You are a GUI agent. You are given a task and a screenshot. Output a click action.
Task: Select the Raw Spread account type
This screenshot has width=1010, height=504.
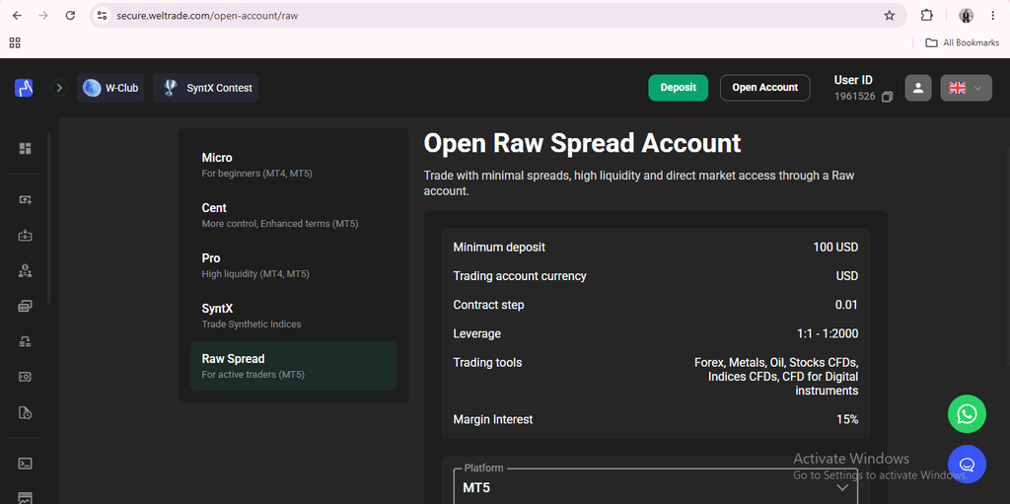point(293,366)
